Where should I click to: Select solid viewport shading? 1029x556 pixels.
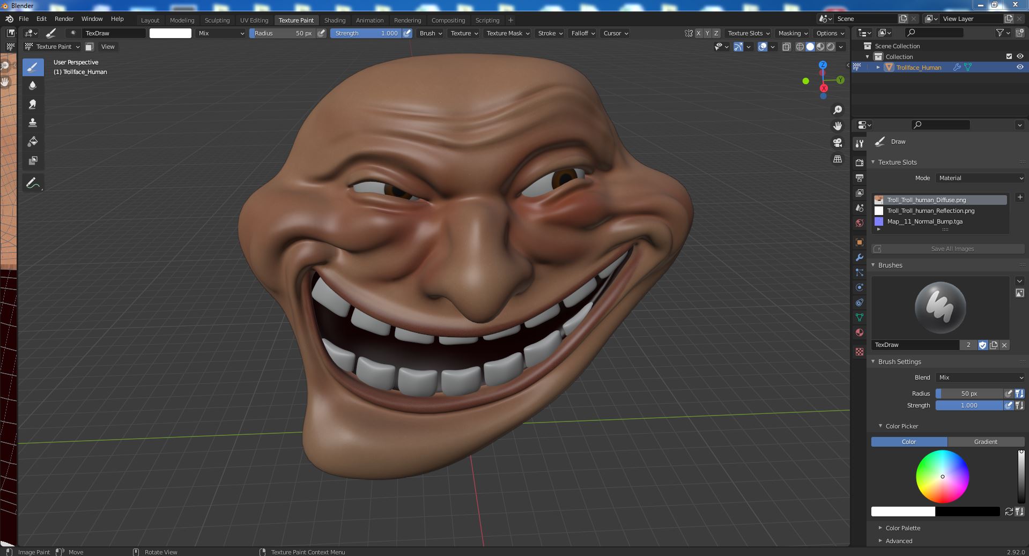point(810,47)
